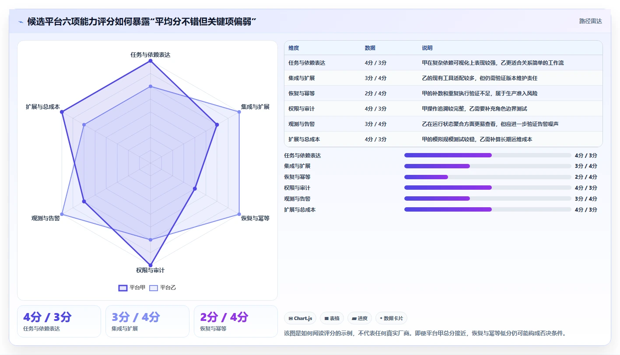Click the headline 候选平台六项能力评分如何暴露
The height and width of the screenshot is (355, 620).
click(x=141, y=21)
